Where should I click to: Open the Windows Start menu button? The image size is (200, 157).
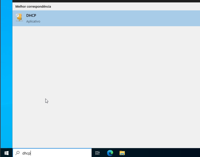point(6,153)
